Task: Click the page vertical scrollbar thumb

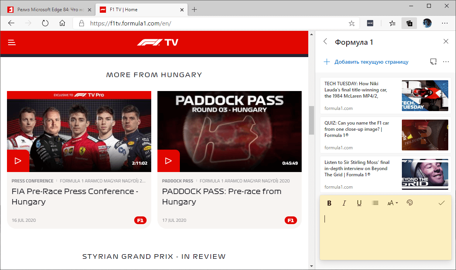Action: coord(311,120)
